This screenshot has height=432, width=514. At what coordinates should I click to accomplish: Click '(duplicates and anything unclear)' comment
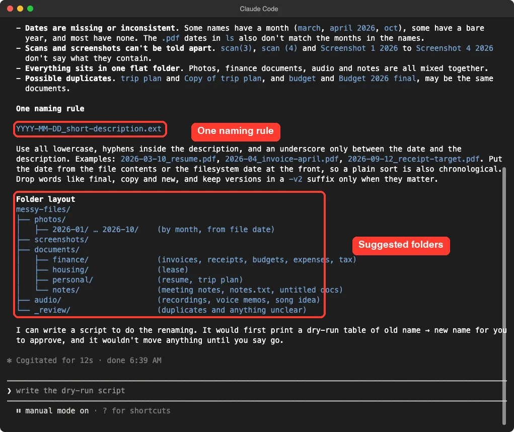click(x=232, y=310)
